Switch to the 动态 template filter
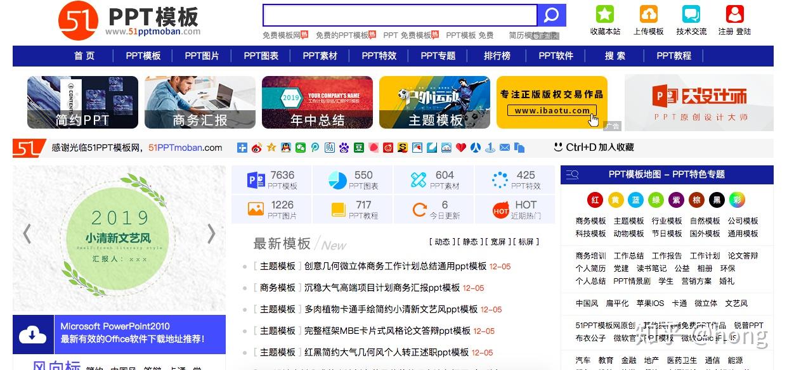Viewport: 787px width, 370px height. click(444, 242)
